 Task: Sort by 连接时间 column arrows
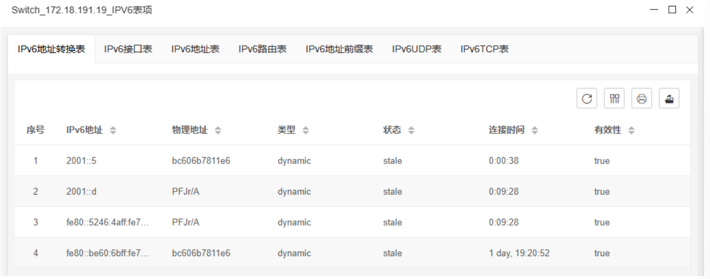pyautogui.click(x=534, y=130)
